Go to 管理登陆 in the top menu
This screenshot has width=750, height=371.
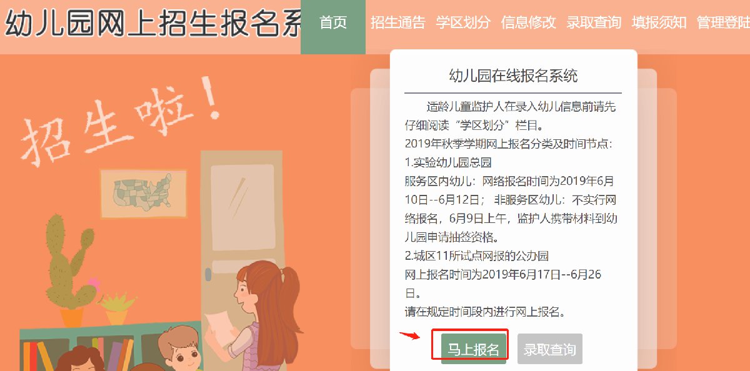point(723,22)
